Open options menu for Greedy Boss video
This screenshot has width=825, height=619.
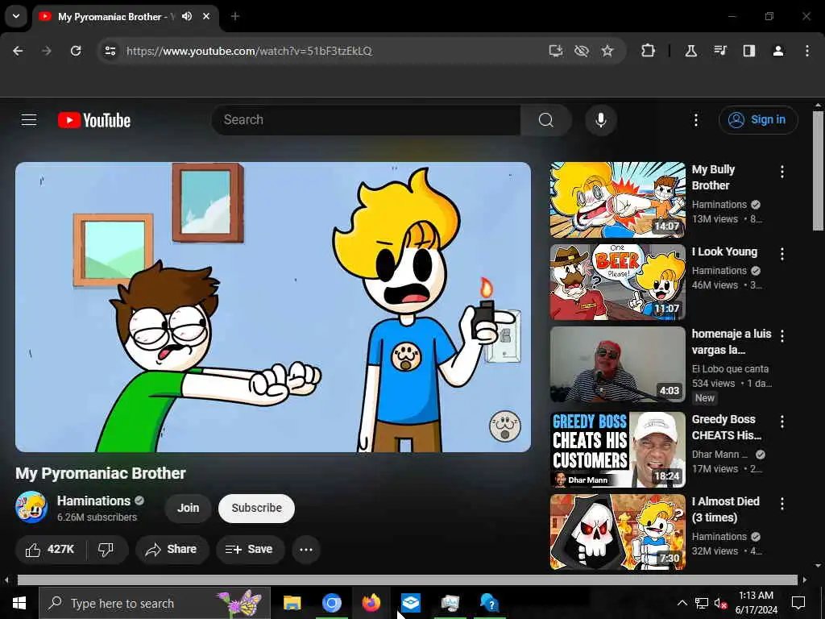(781, 421)
